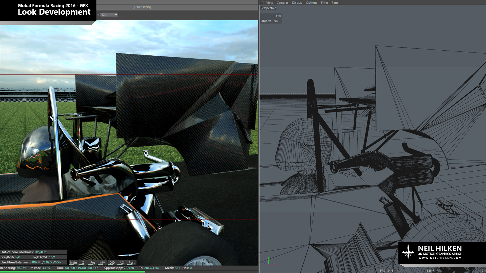Open the Options menu
The height and width of the screenshot is (273, 486).
(x=311, y=3)
